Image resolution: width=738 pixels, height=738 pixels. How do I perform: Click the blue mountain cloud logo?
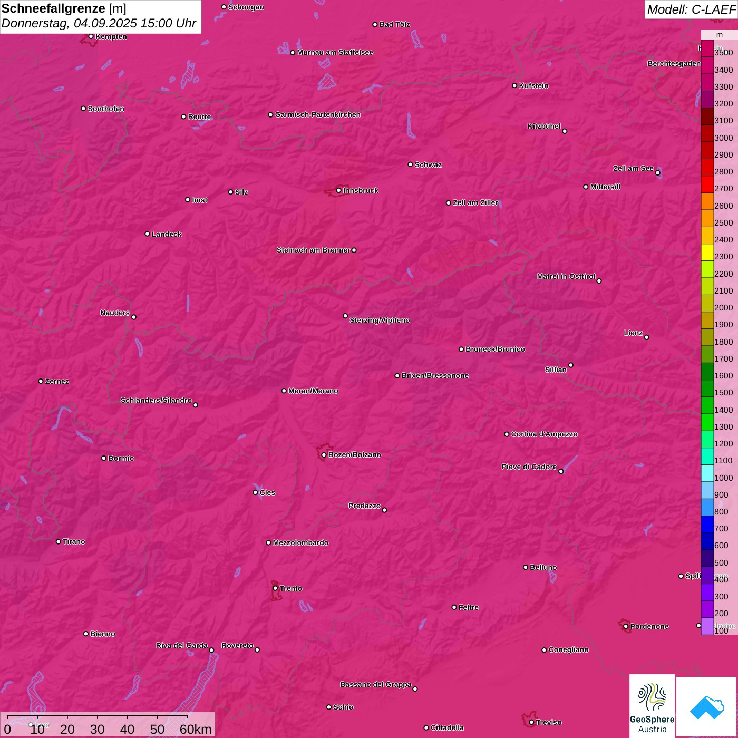707,707
